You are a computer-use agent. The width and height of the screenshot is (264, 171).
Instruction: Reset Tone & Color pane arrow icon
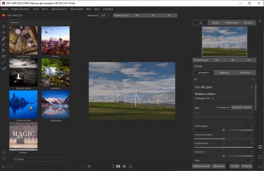[252, 87]
